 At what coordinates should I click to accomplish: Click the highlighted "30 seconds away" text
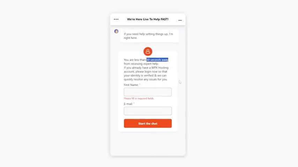pos(157,60)
